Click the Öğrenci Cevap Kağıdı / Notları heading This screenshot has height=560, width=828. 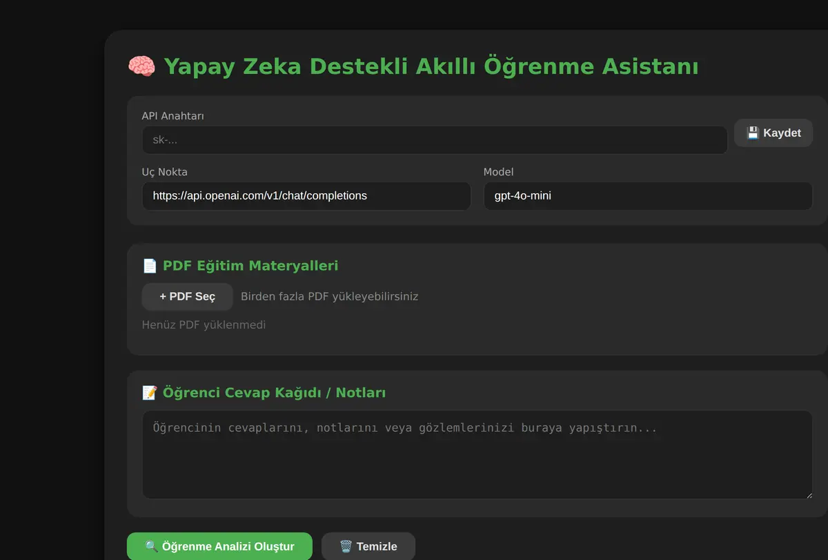coord(274,393)
